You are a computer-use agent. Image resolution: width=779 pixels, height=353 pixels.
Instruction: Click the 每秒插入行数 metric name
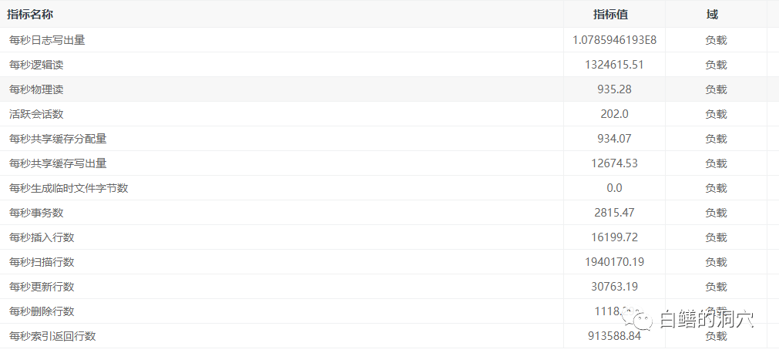pyautogui.click(x=42, y=237)
